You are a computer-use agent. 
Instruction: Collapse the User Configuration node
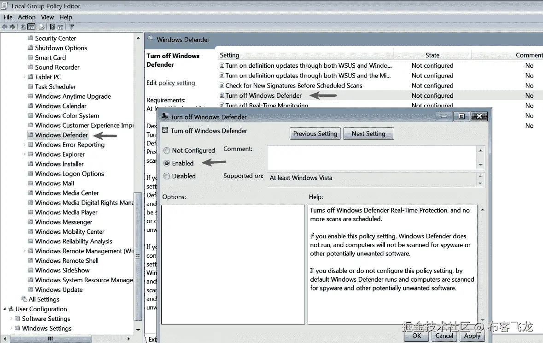(5, 309)
